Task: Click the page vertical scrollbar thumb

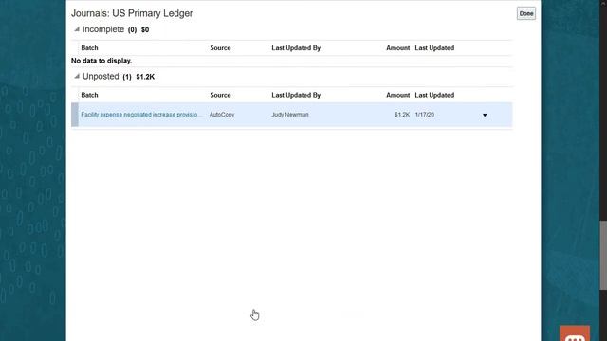Action: (x=603, y=255)
